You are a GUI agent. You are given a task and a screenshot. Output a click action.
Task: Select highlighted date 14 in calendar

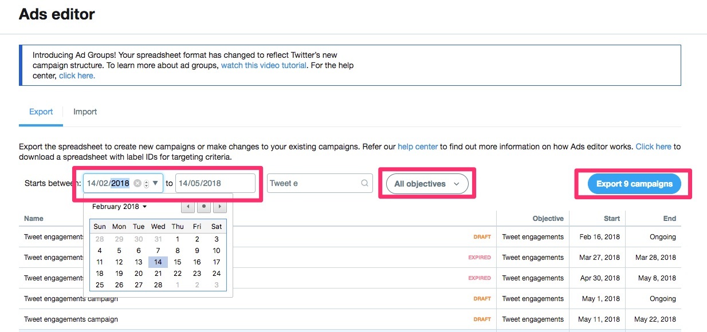[x=158, y=262]
